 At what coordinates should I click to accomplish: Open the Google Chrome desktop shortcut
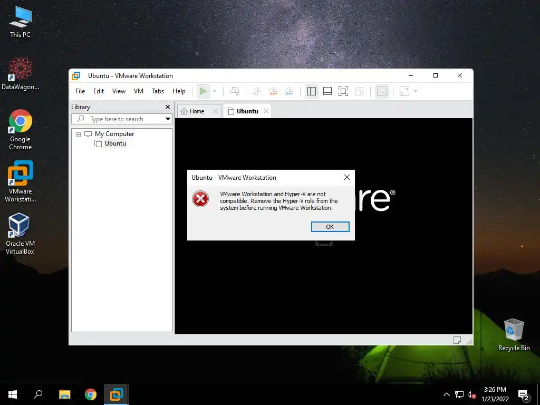pos(21,130)
